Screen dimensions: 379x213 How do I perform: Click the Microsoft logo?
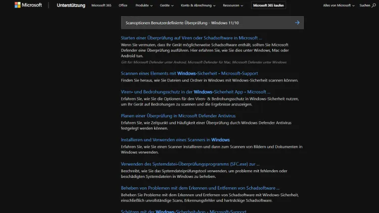click(x=28, y=5)
